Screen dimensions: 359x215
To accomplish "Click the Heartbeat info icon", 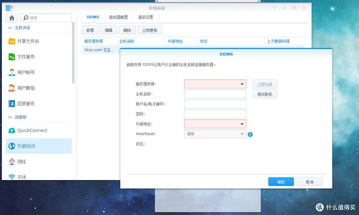I will (250, 134).
